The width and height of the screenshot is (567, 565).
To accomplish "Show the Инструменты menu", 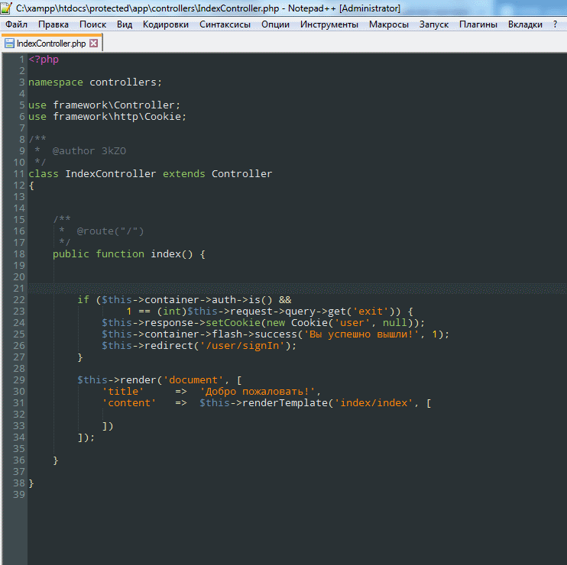I will [329, 24].
